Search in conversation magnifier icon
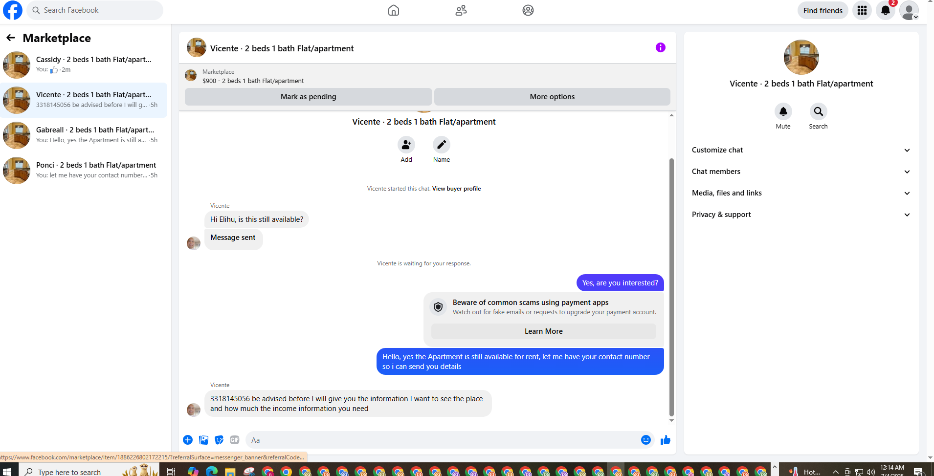This screenshot has height=476, width=934. pos(818,111)
